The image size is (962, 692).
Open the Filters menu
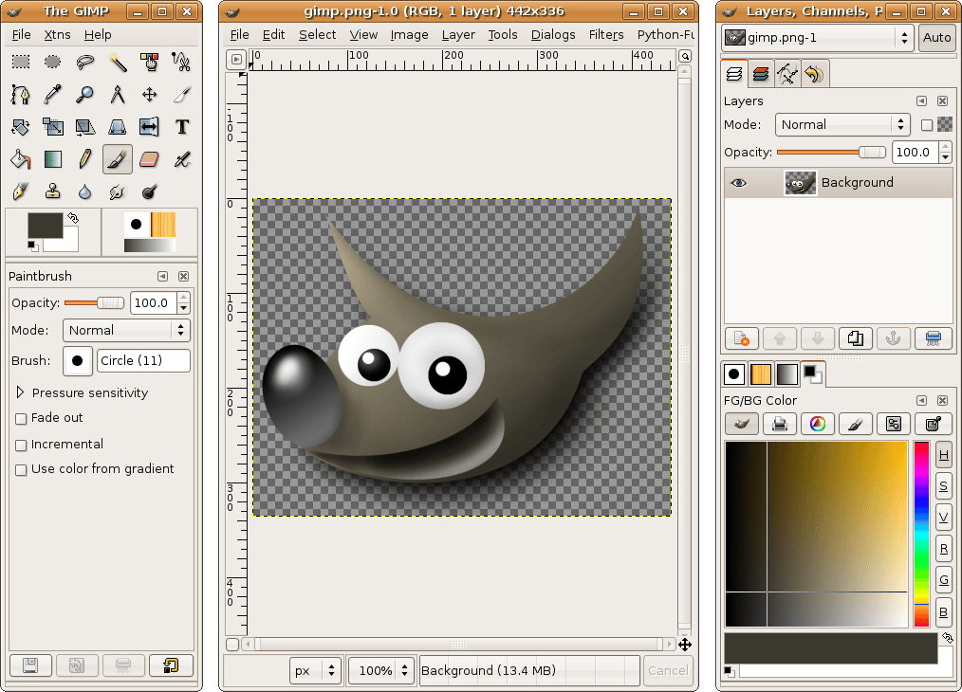[606, 34]
